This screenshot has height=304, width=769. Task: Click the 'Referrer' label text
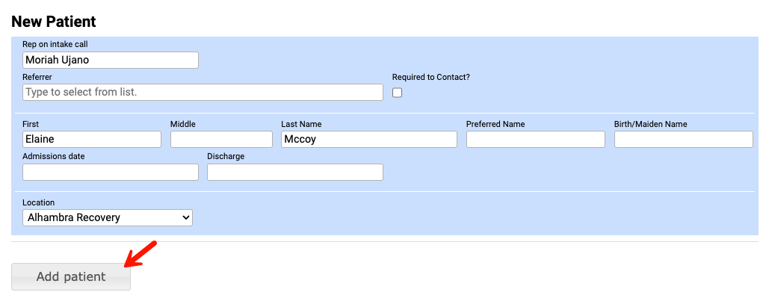[x=37, y=77]
